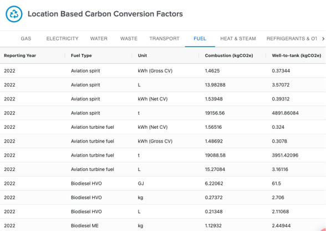Switch to the GAS tab
This screenshot has width=326, height=231.
coord(26,39)
